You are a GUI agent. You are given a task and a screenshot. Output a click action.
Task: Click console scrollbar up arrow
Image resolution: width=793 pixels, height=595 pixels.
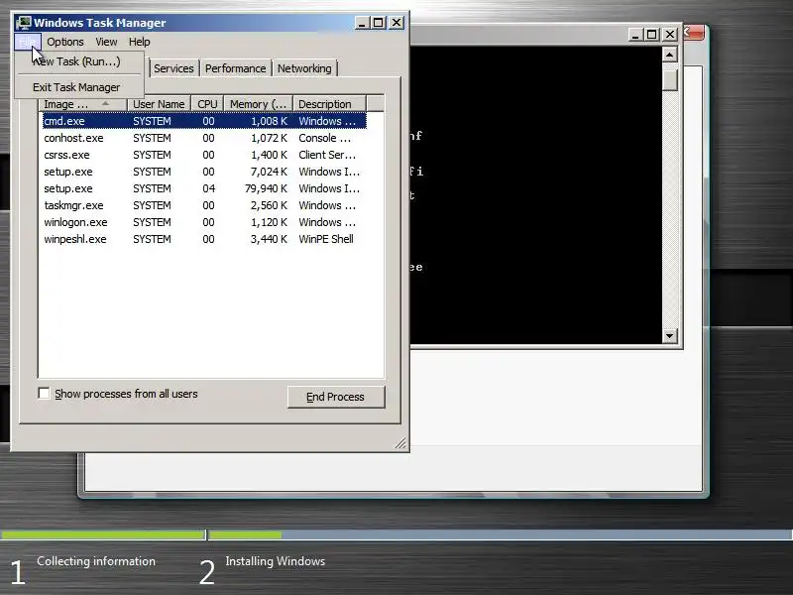tap(670, 55)
